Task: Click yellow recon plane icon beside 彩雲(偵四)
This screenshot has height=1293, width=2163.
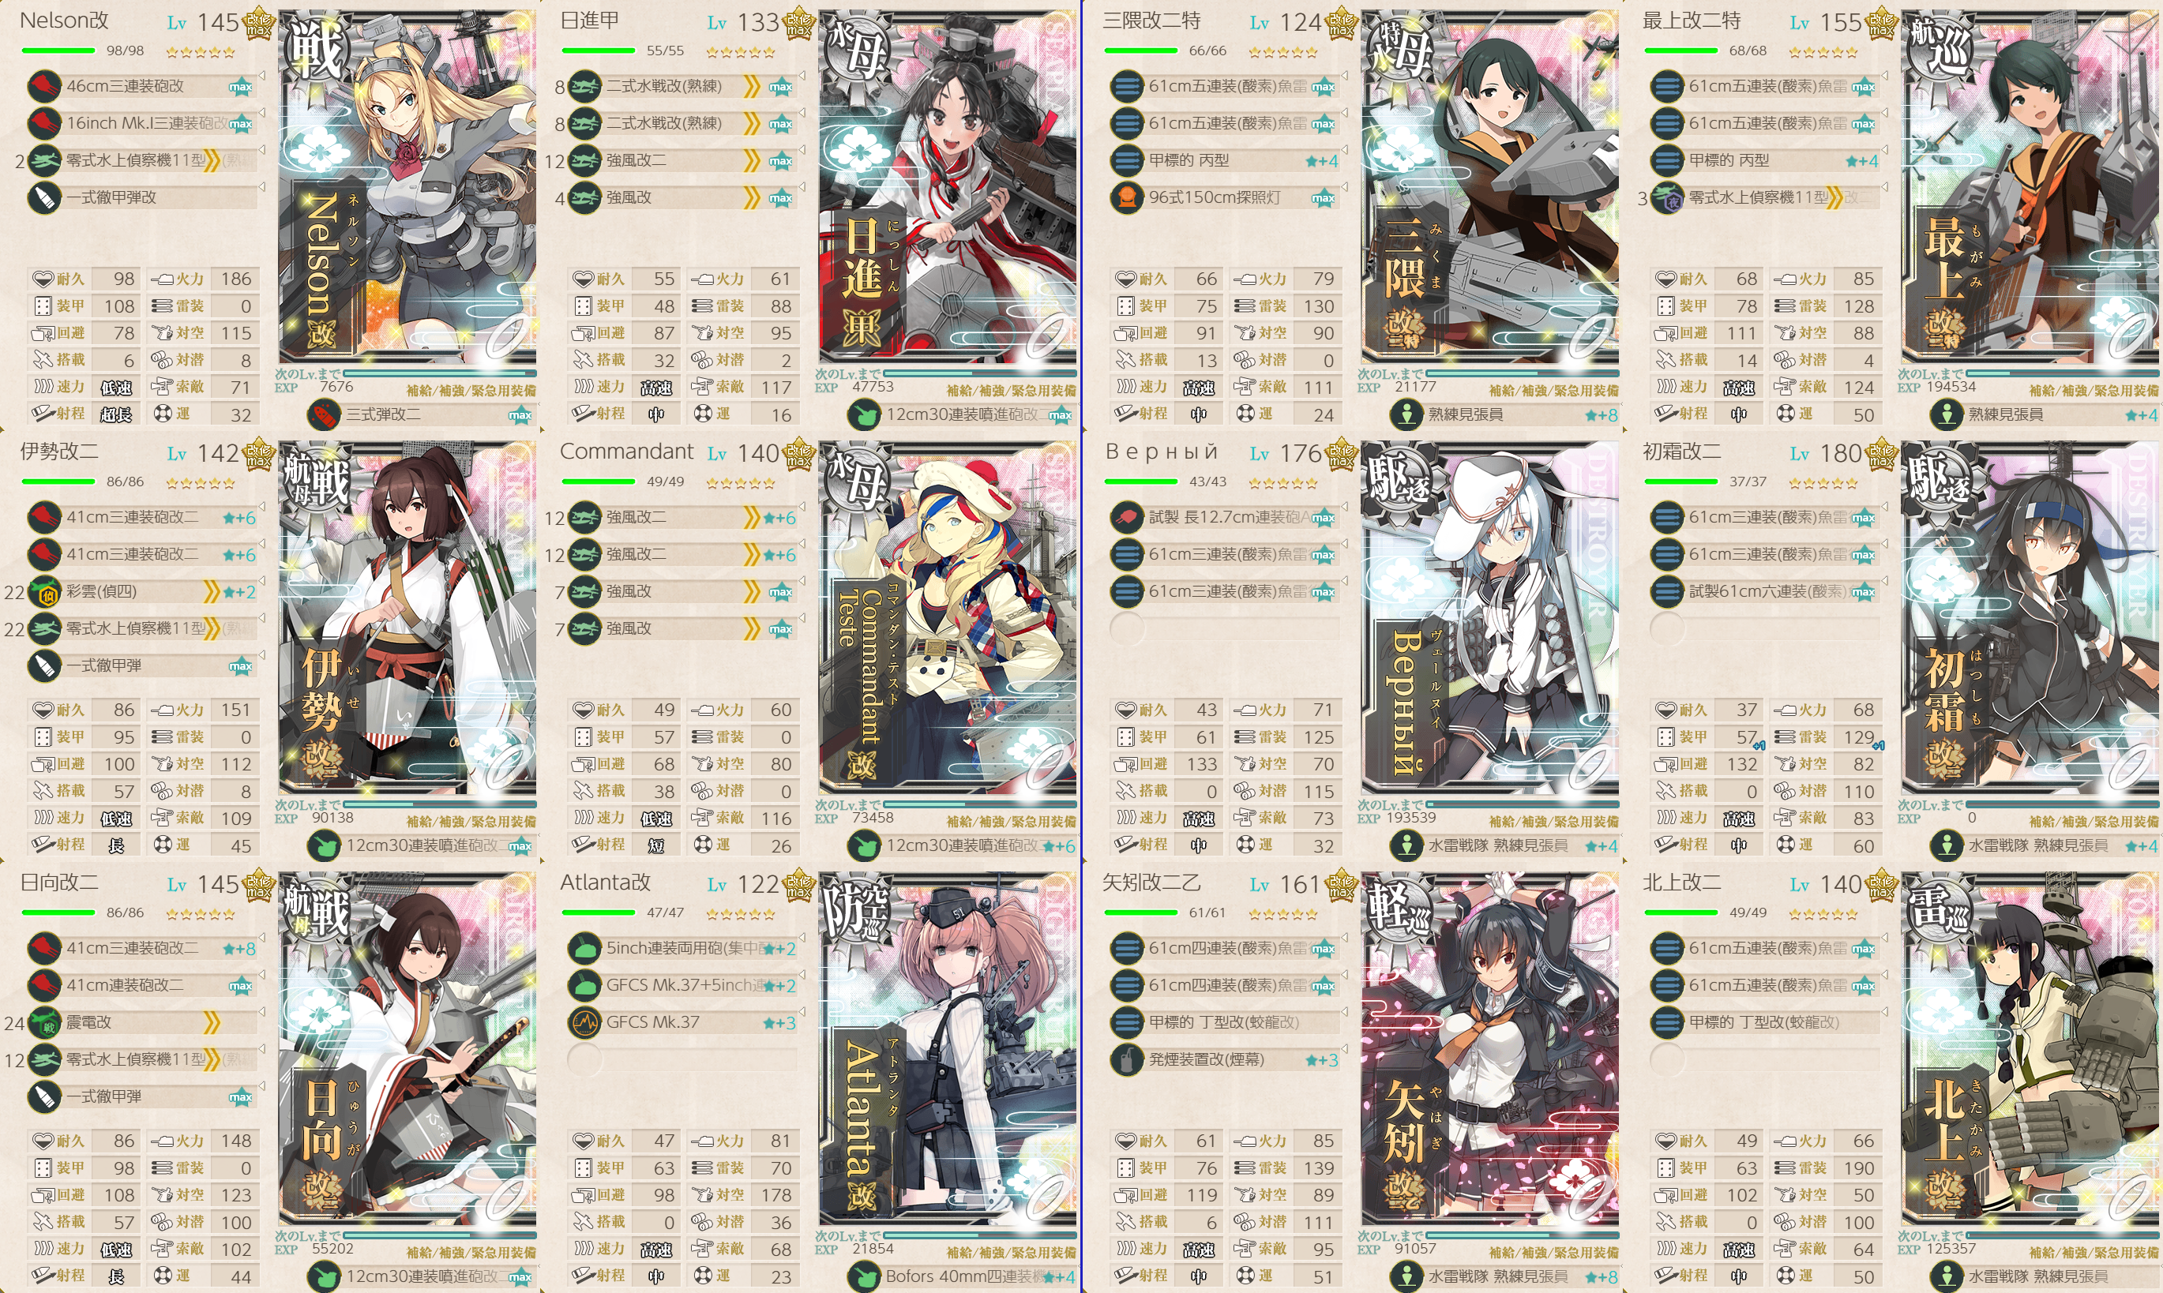Action: click(x=44, y=591)
